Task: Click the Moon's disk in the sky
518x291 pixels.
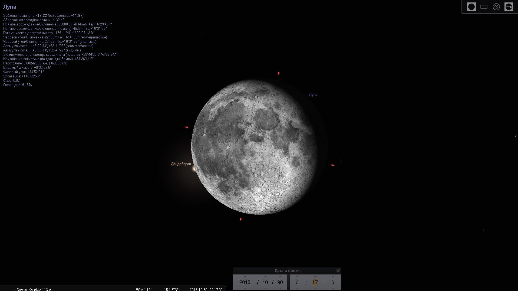Action: point(254,146)
